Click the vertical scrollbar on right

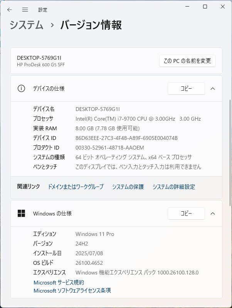pyautogui.click(x=230, y=153)
